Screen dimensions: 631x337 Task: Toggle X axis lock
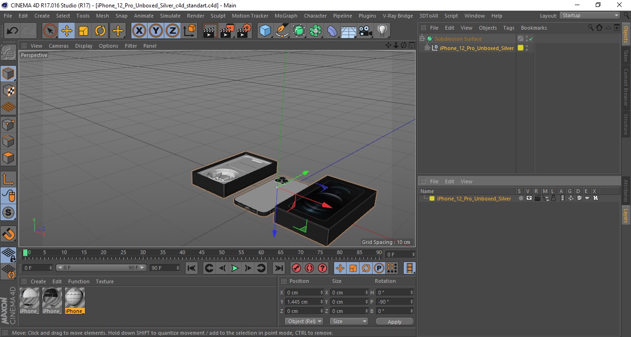tap(139, 31)
